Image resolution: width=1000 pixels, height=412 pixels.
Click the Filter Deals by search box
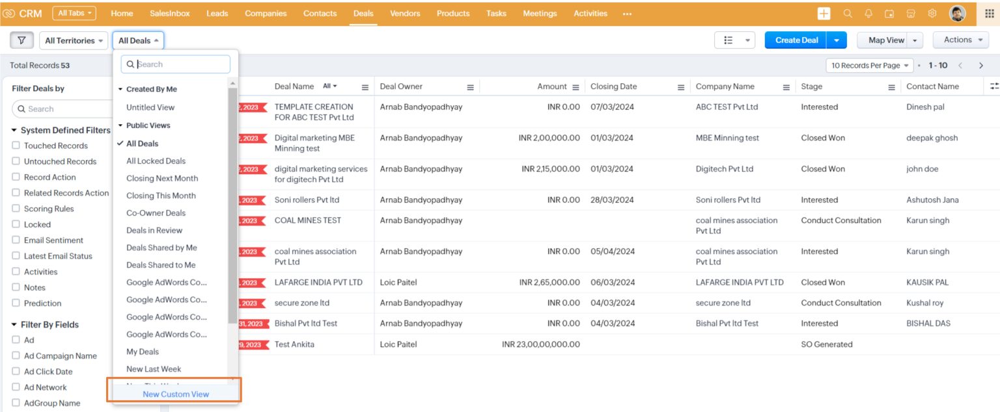(64, 109)
